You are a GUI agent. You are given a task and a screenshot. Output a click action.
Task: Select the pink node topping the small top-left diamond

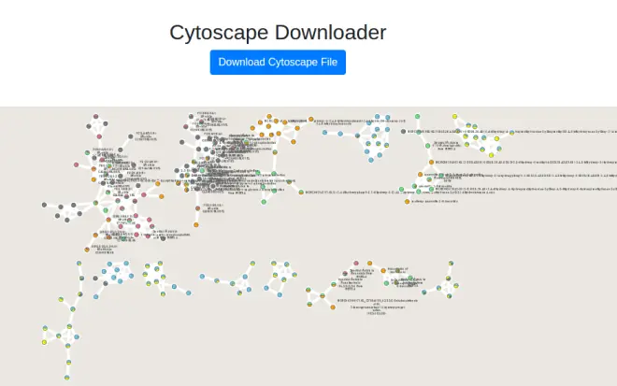point(95,117)
